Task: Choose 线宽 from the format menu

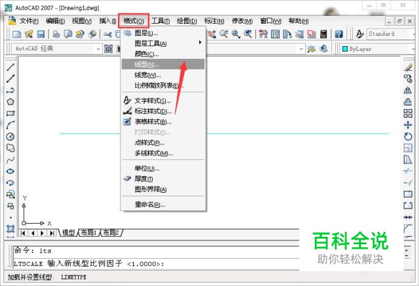Action: click(x=163, y=75)
